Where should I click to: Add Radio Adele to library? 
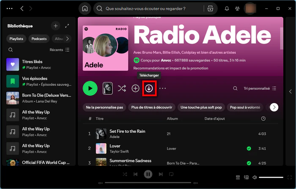coord(135,88)
